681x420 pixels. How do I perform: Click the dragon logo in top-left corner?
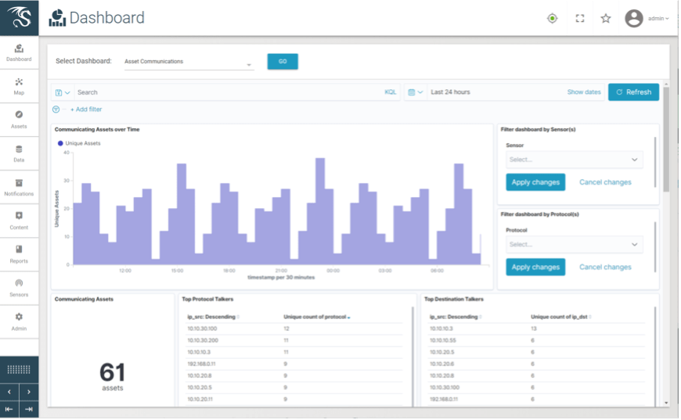click(19, 18)
